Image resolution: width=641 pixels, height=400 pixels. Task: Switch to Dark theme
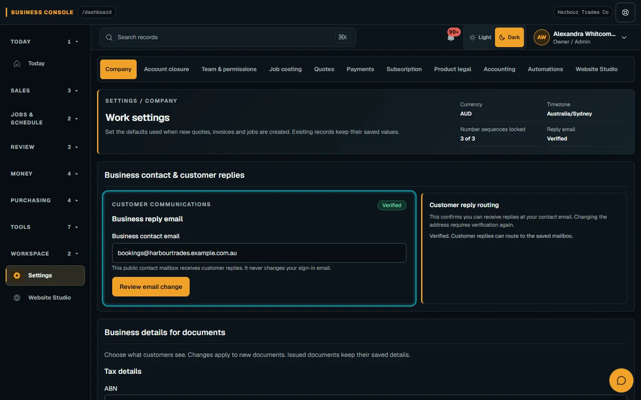(x=509, y=37)
